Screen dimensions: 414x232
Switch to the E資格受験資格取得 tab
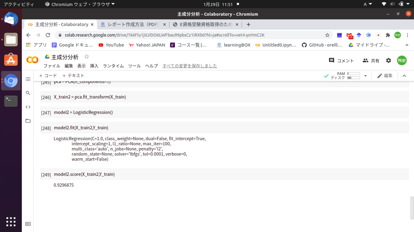pos(206,24)
